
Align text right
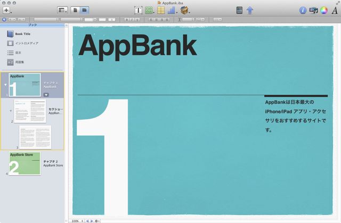[161, 20]
